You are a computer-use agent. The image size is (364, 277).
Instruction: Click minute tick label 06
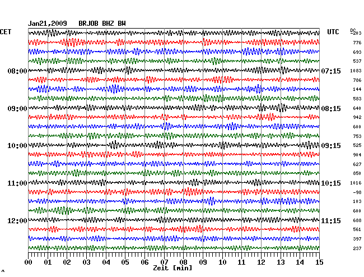click(144, 262)
